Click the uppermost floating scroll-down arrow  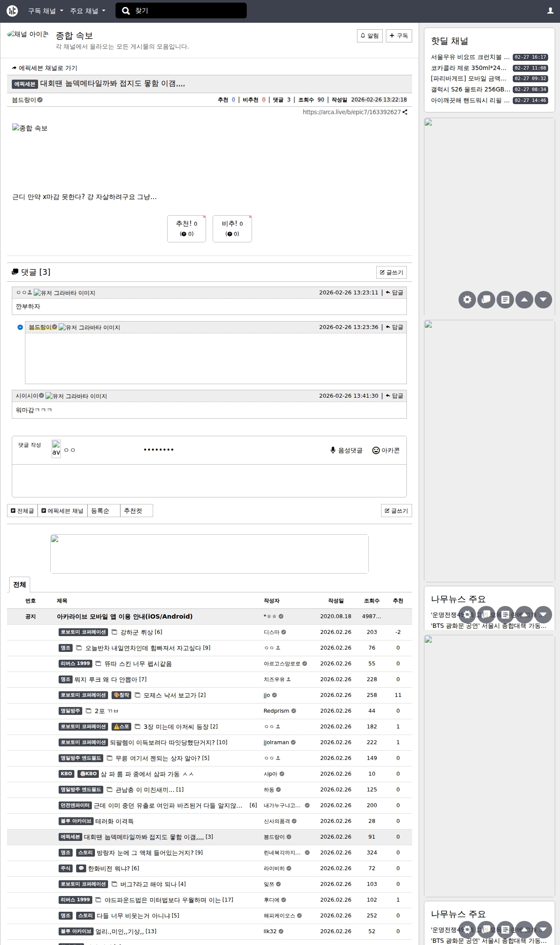point(543,300)
